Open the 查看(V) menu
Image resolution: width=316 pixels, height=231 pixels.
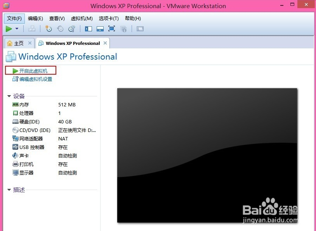click(x=57, y=19)
